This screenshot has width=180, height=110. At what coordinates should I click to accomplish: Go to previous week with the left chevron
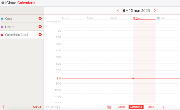pyautogui.click(x=118, y=10)
